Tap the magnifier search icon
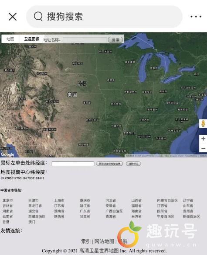The image size is (207, 255). click(x=38, y=17)
